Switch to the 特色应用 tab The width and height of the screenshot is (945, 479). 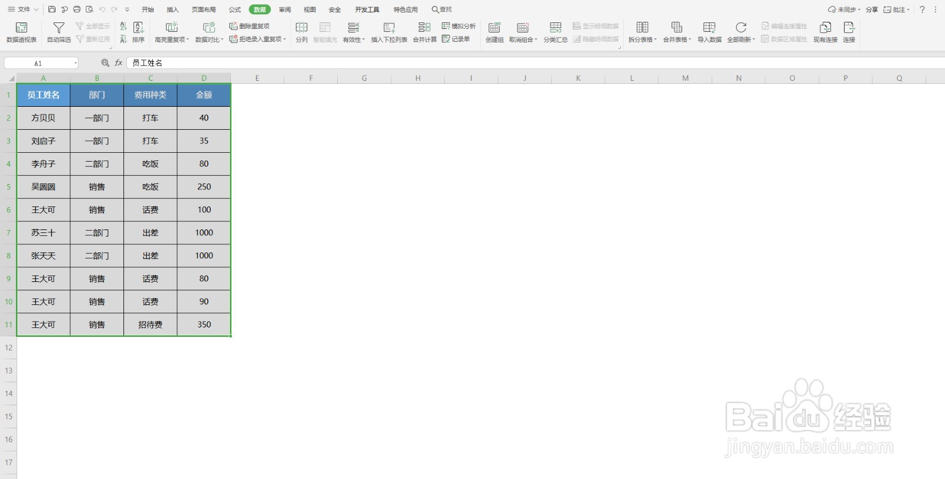[406, 9]
